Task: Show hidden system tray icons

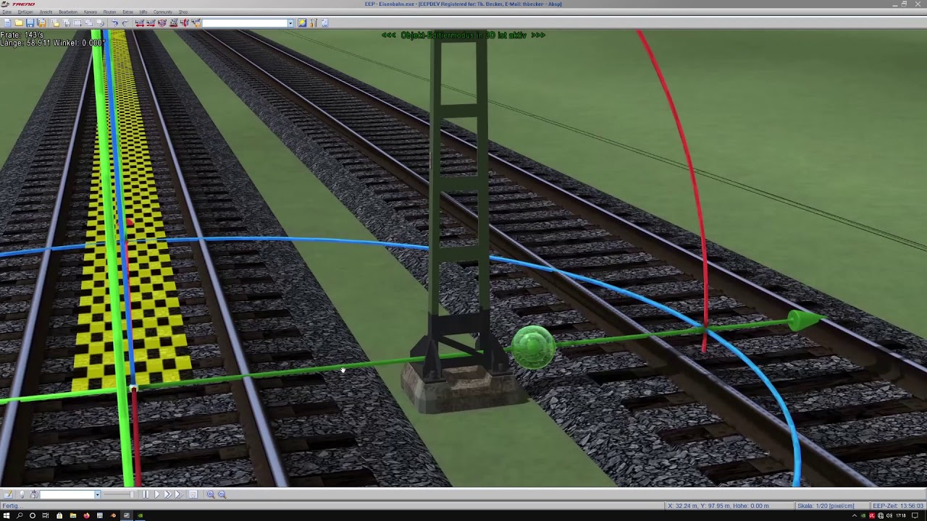Action: (855, 515)
